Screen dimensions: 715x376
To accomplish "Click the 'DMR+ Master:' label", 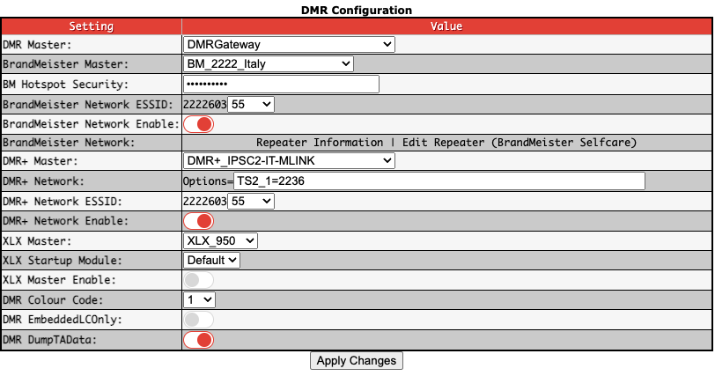I will click(41, 161).
